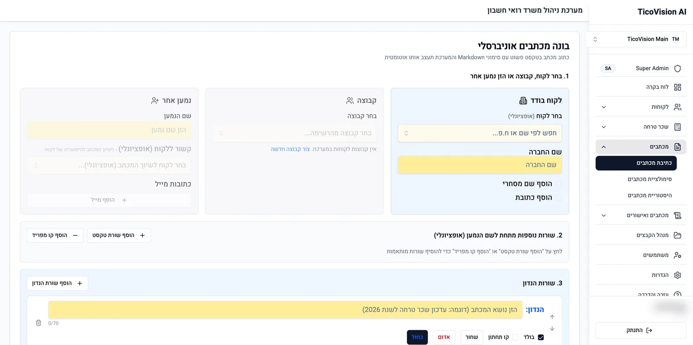Viewport: 693px width, 345px height.
Task: Click the מכתבים ואישורים scroll icon
Action: pyautogui.click(x=677, y=215)
